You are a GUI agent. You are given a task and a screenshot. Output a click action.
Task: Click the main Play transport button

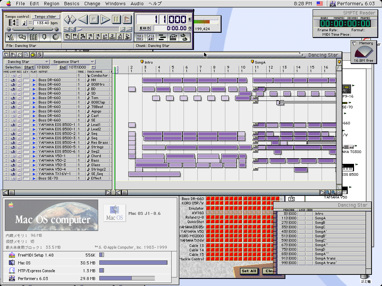coord(105,19)
